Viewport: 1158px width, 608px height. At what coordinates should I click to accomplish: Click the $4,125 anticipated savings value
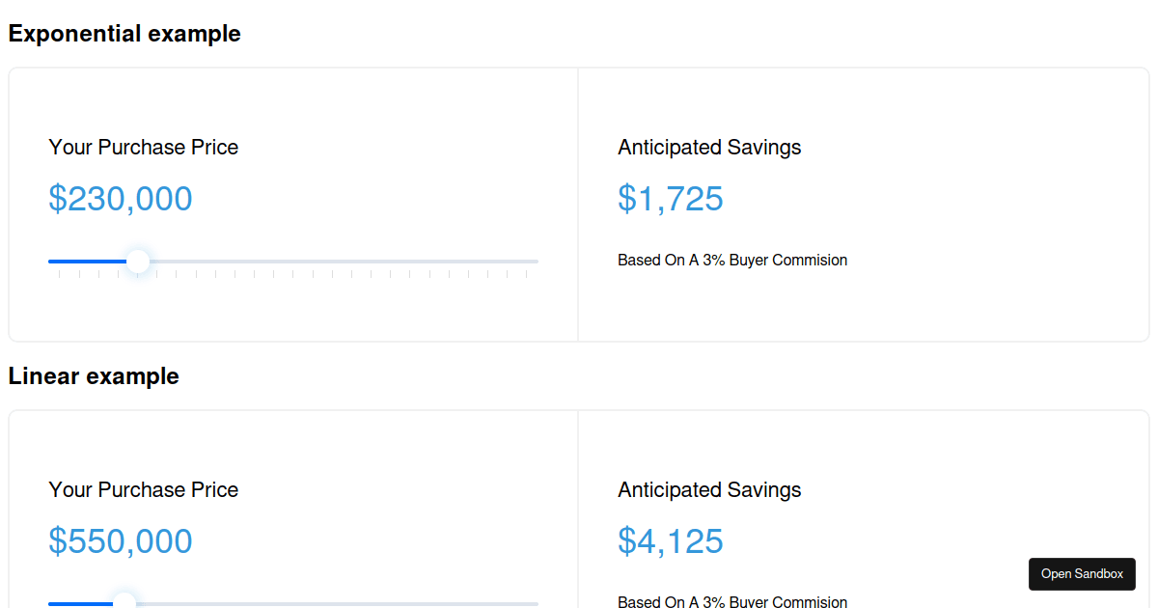click(670, 541)
